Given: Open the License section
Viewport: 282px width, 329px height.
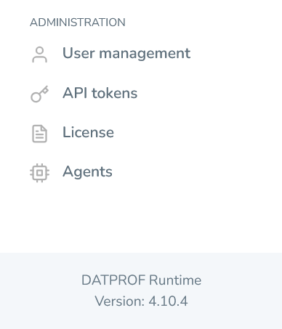Looking at the screenshot, I should (x=88, y=132).
